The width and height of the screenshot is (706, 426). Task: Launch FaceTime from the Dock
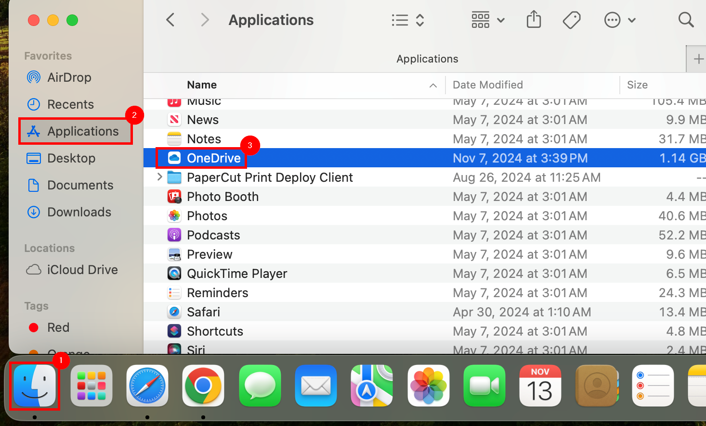click(484, 386)
